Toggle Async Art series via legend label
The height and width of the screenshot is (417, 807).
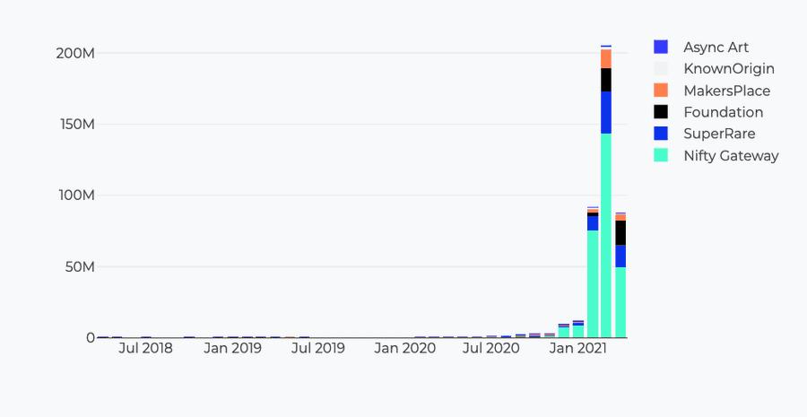(x=716, y=47)
